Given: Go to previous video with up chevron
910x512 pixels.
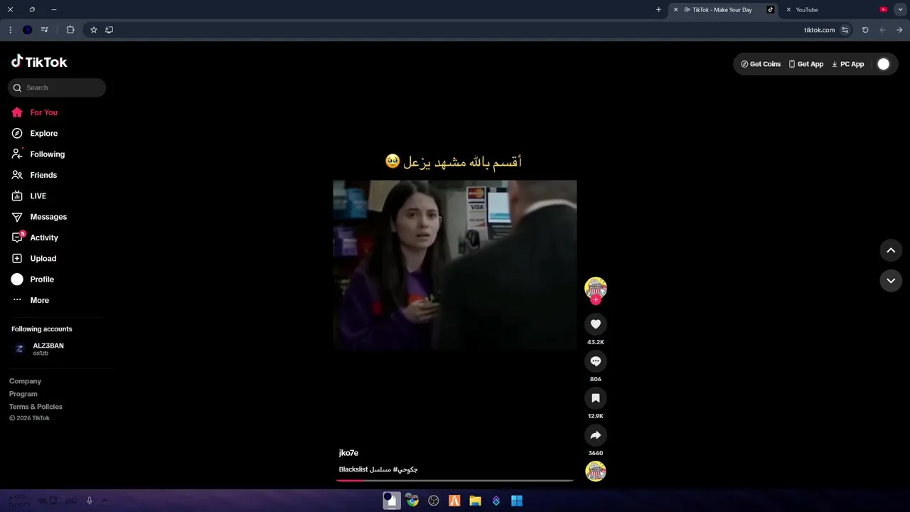Looking at the screenshot, I should 891,250.
